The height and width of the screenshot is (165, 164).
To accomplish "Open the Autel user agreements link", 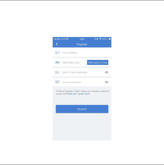I will [78, 94].
